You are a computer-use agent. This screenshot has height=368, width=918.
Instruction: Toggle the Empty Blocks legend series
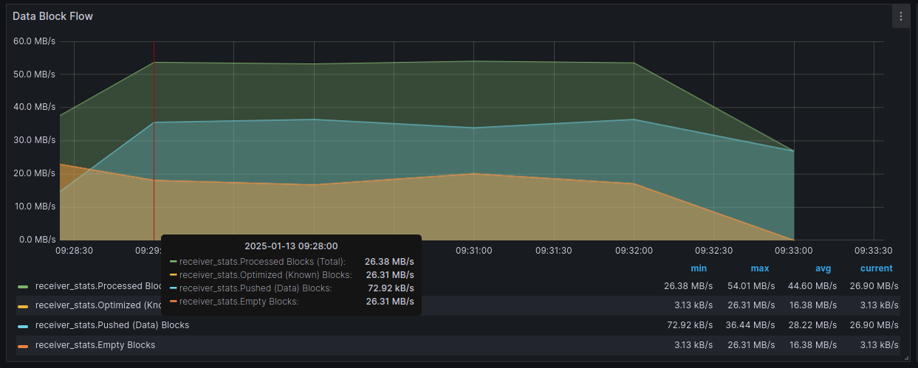(x=95, y=345)
